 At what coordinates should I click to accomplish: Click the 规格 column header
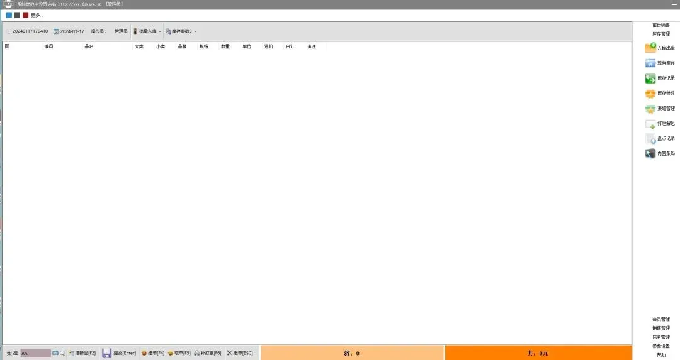[204, 46]
